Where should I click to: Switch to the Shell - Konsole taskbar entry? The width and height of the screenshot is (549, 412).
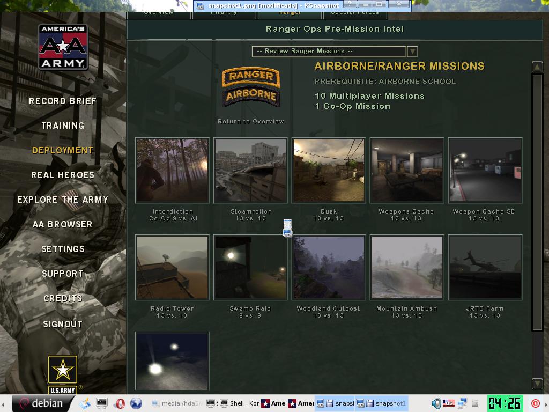[240, 403]
